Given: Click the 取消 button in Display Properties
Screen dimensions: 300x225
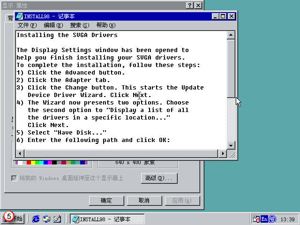Looking at the screenshot, I should pyautogui.click(x=144, y=201).
